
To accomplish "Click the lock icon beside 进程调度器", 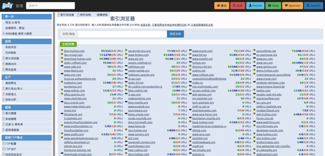I will (x=3, y=130).
